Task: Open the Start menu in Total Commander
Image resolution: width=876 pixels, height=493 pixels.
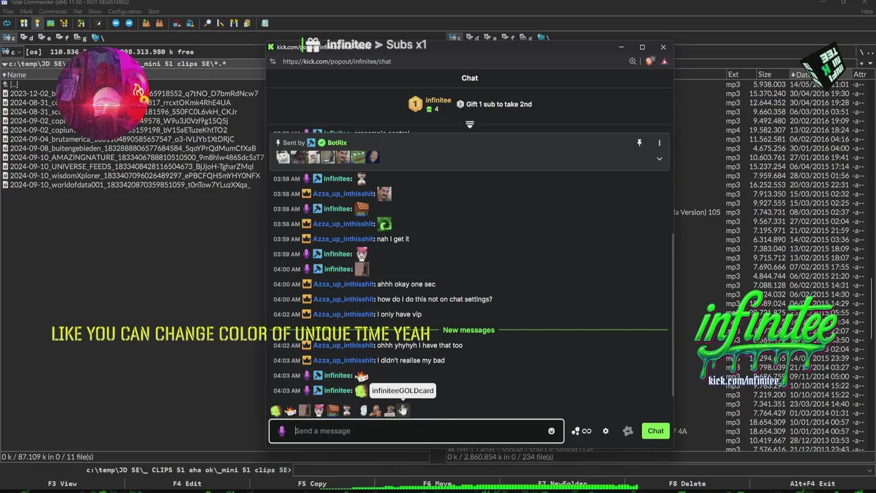Action: pos(153,12)
